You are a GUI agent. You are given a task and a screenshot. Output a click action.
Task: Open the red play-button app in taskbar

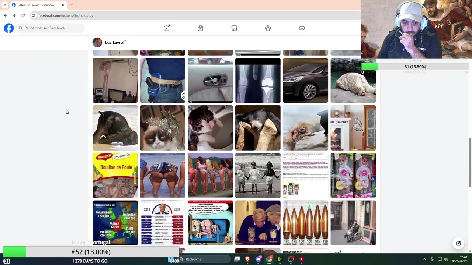(x=301, y=259)
